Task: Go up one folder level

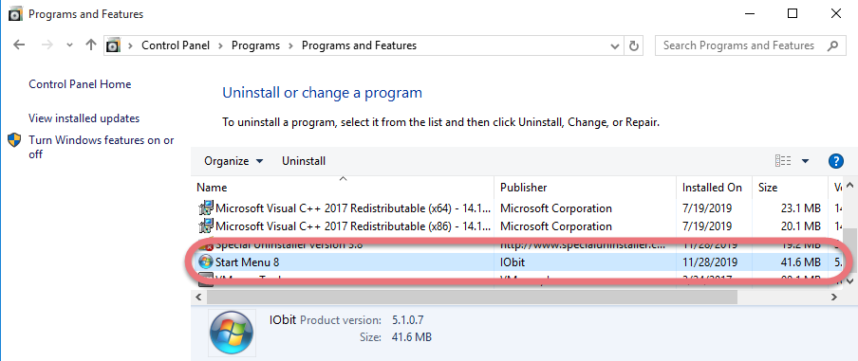Action: coord(91,45)
